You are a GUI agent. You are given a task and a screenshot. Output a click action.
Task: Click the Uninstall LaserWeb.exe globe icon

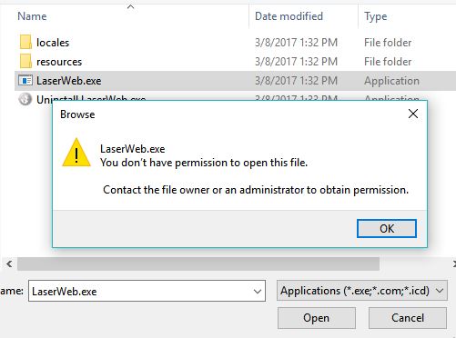click(x=25, y=99)
